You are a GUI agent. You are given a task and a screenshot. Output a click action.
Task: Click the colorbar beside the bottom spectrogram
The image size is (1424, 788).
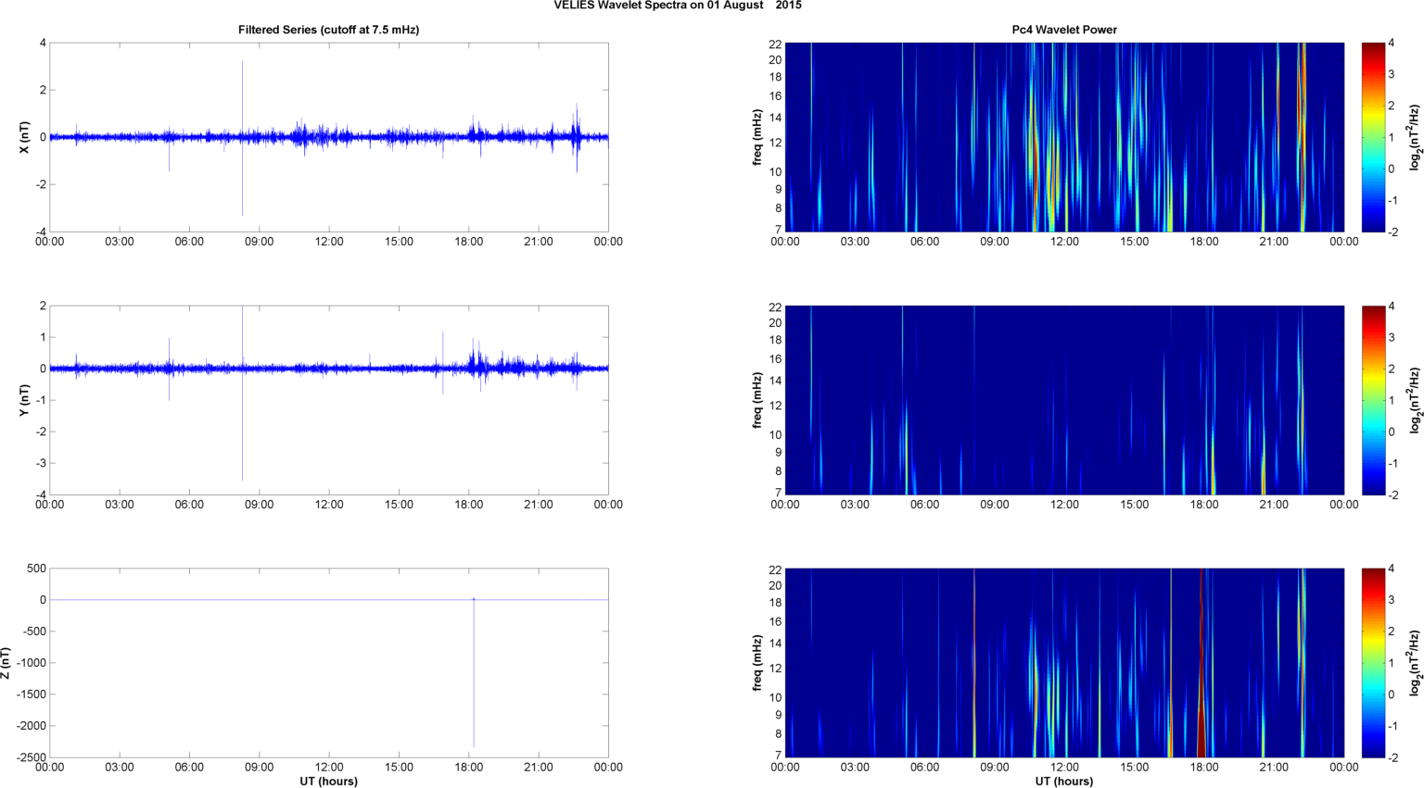[x=1373, y=663]
